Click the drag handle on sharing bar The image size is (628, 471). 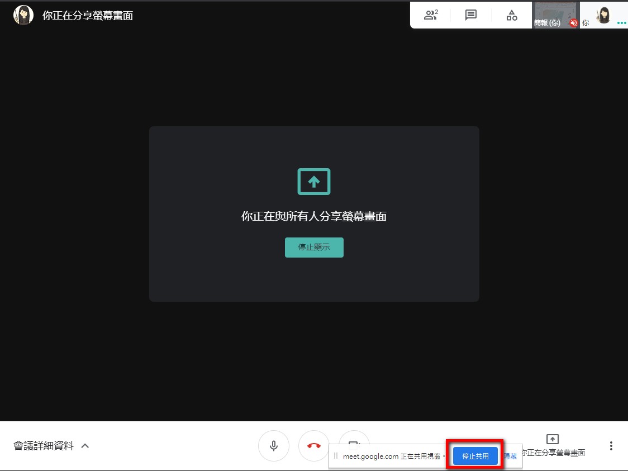(x=336, y=456)
